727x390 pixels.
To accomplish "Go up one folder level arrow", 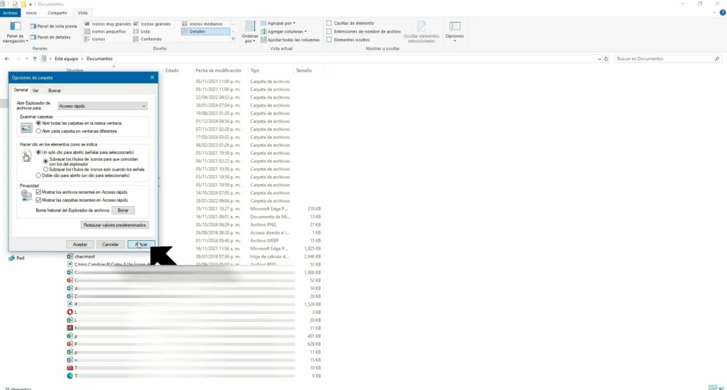I will click(34, 59).
